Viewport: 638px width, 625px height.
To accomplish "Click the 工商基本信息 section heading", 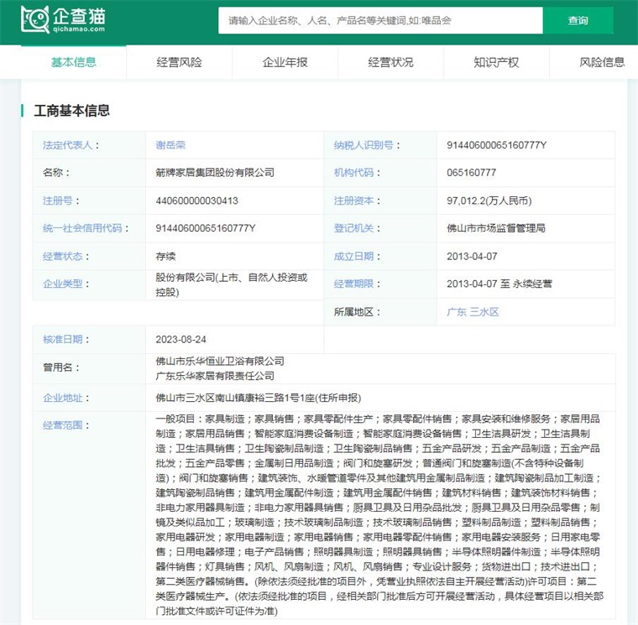I will [x=71, y=111].
